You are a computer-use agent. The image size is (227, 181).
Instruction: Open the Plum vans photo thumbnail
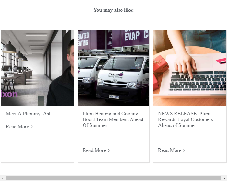pos(113,68)
